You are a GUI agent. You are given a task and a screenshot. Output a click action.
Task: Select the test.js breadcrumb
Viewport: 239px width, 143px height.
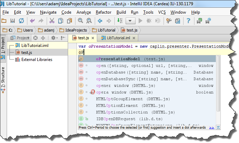[129, 30]
